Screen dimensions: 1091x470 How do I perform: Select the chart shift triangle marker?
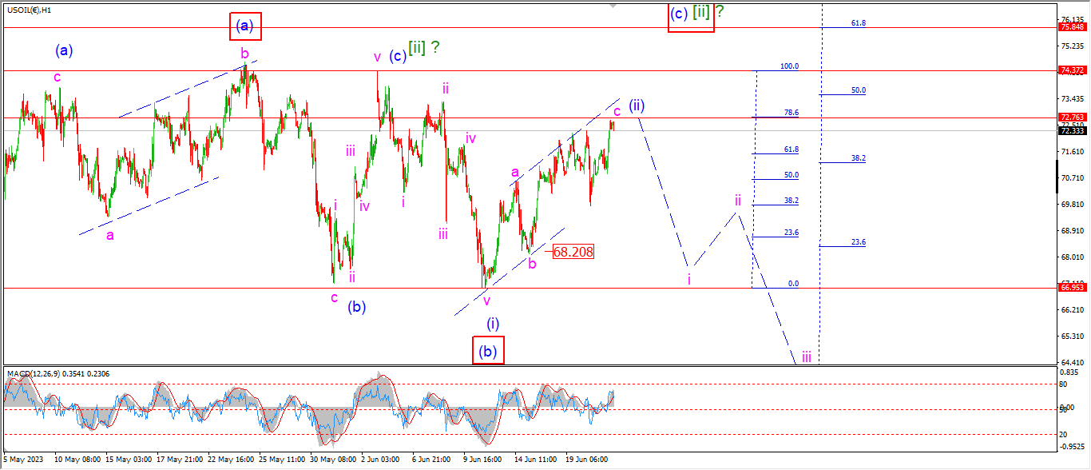click(x=613, y=5)
